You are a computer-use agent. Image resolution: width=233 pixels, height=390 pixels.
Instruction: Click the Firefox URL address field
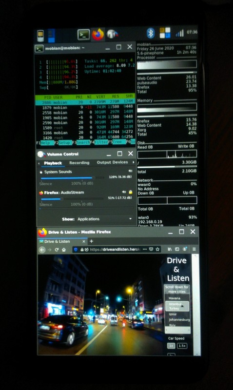(116, 249)
